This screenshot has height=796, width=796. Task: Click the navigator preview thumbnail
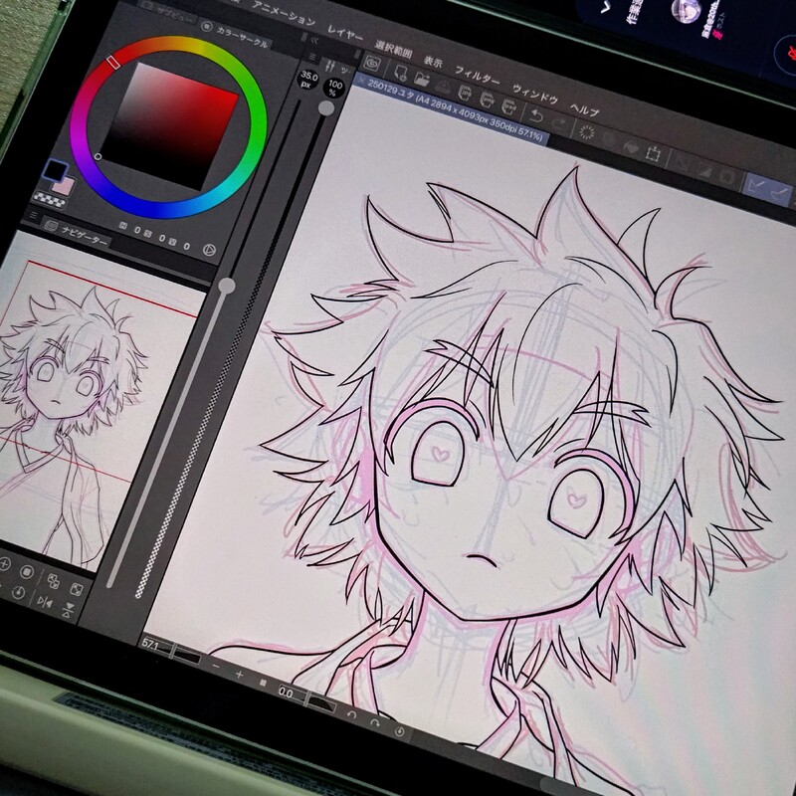pyautogui.click(x=92, y=401)
